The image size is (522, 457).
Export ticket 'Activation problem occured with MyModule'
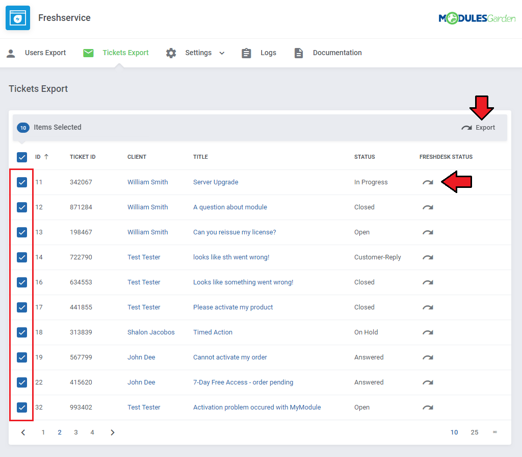pyautogui.click(x=428, y=407)
